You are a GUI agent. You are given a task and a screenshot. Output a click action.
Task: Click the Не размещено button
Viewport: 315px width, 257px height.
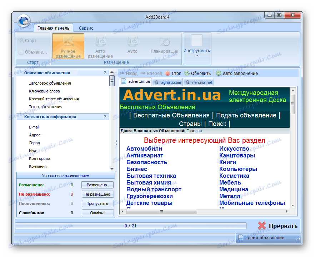coord(97,194)
